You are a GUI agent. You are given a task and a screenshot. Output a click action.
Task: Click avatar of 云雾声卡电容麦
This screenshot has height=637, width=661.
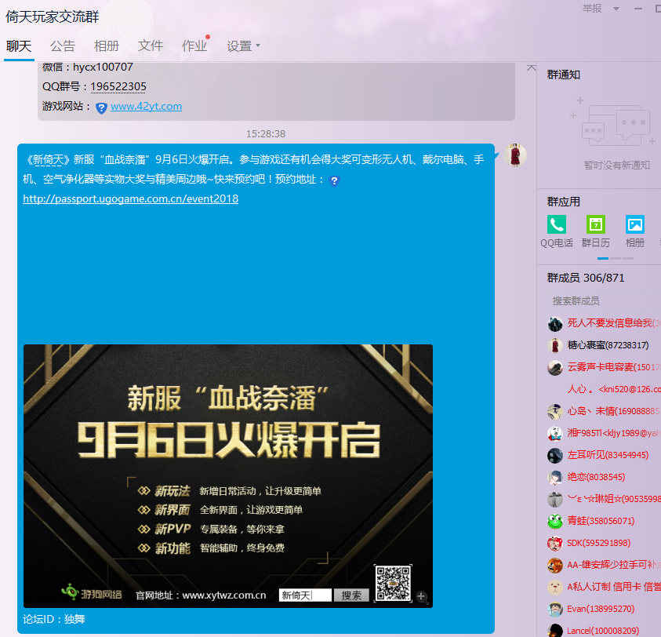pyautogui.click(x=555, y=368)
